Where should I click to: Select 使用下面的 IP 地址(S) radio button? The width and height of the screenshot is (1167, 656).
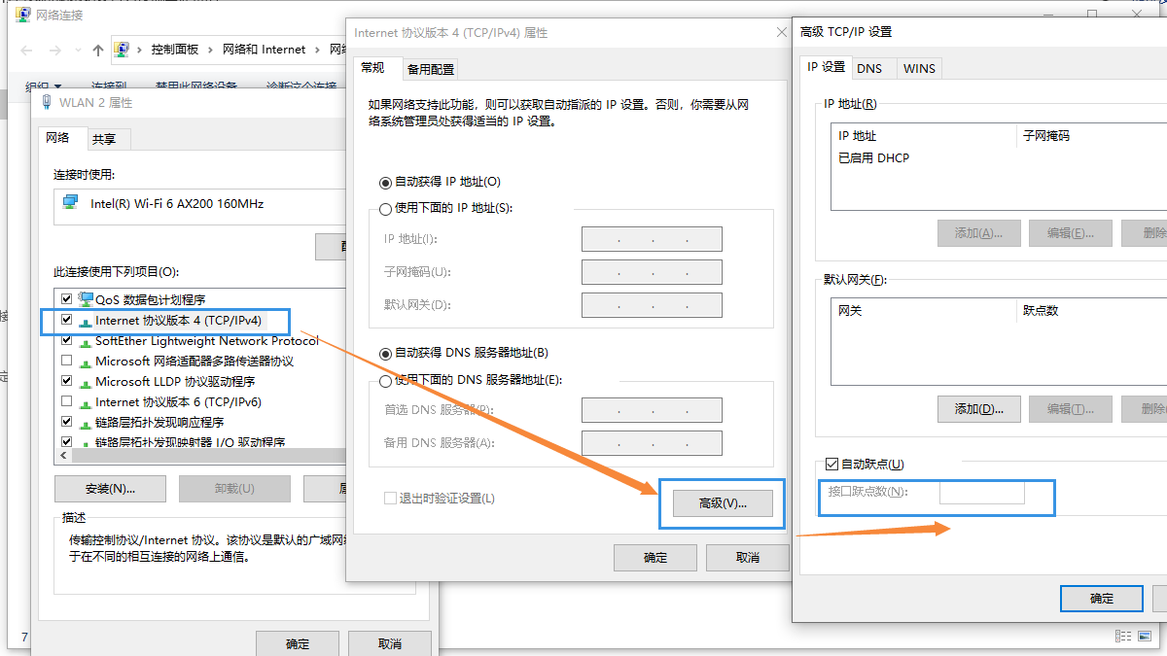click(386, 208)
